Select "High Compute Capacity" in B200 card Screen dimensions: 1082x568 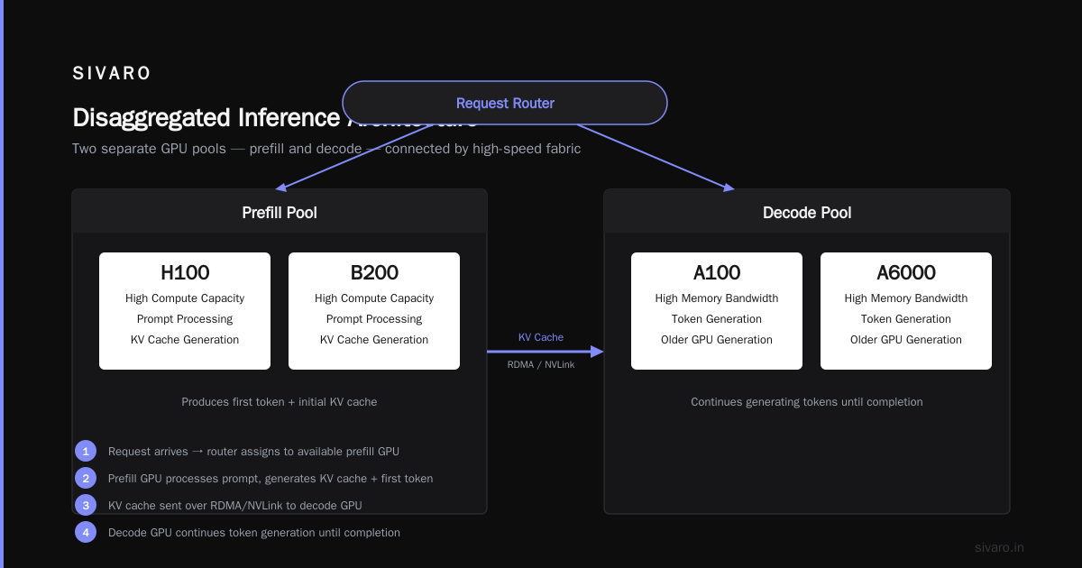(374, 298)
